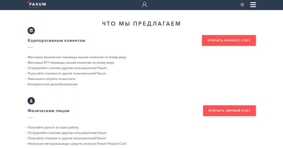Click Отправляйте платежи line under Физическим лицам
The height and width of the screenshot is (148, 283).
[x=67, y=133]
